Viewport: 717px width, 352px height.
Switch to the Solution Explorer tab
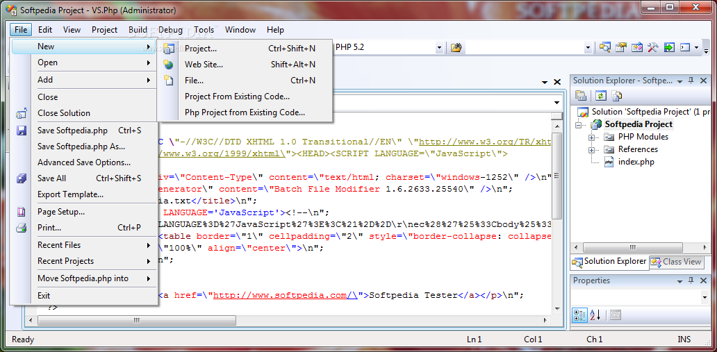point(609,262)
